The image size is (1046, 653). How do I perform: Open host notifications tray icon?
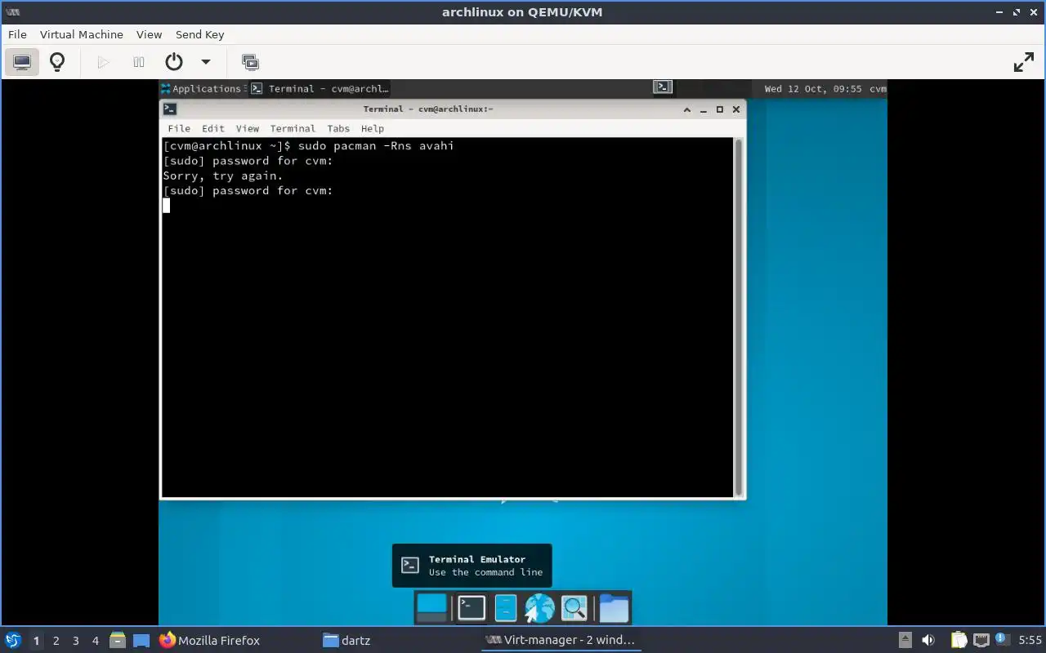(x=1001, y=638)
